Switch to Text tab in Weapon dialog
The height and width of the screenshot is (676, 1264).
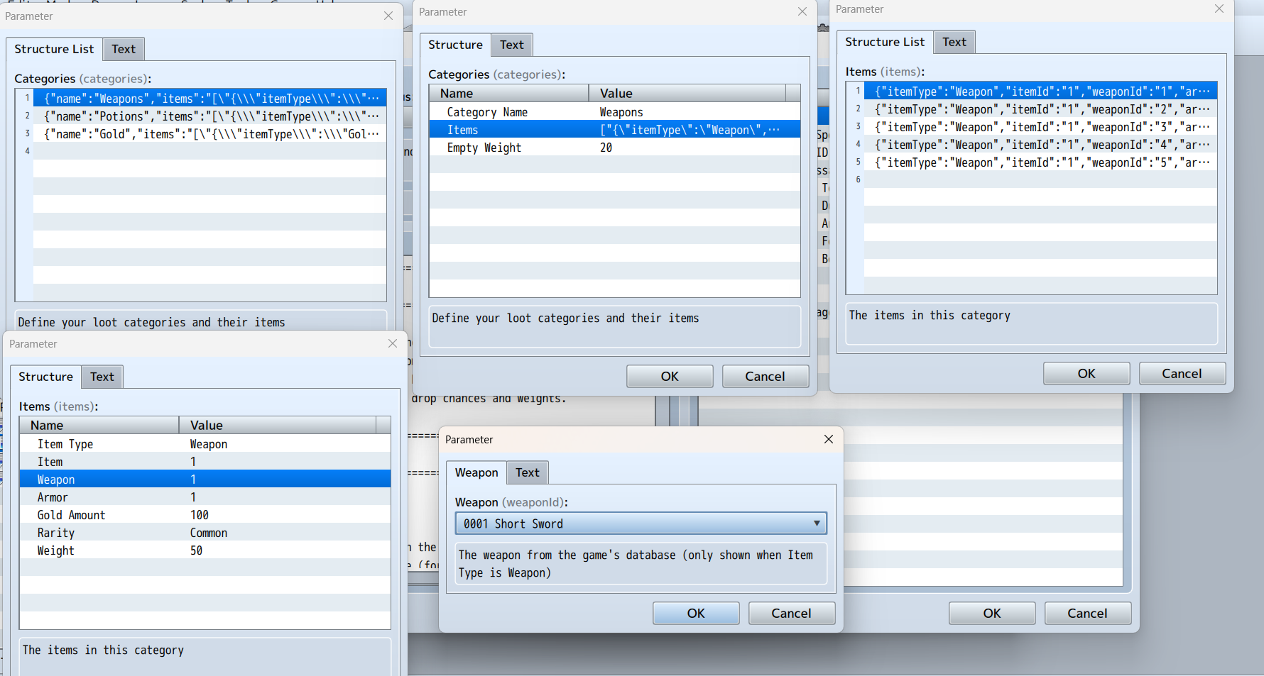pos(528,472)
